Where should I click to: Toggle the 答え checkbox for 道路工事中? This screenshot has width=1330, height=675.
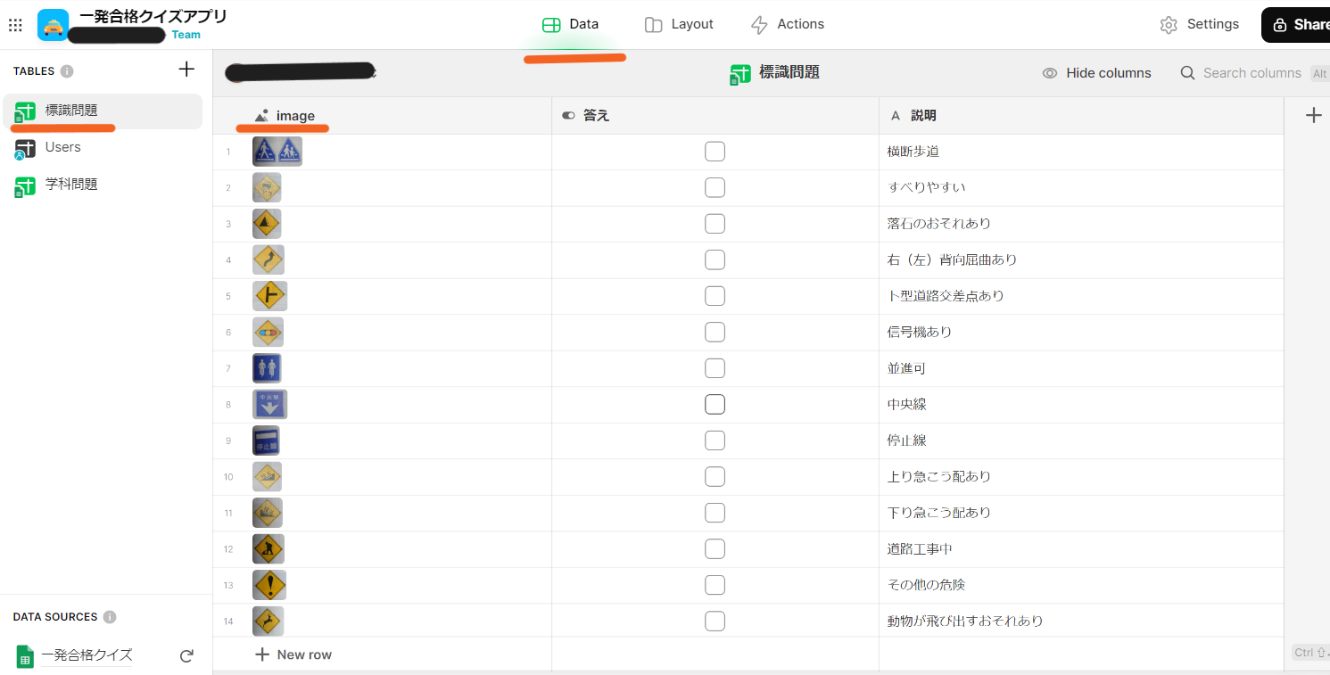pyautogui.click(x=715, y=548)
